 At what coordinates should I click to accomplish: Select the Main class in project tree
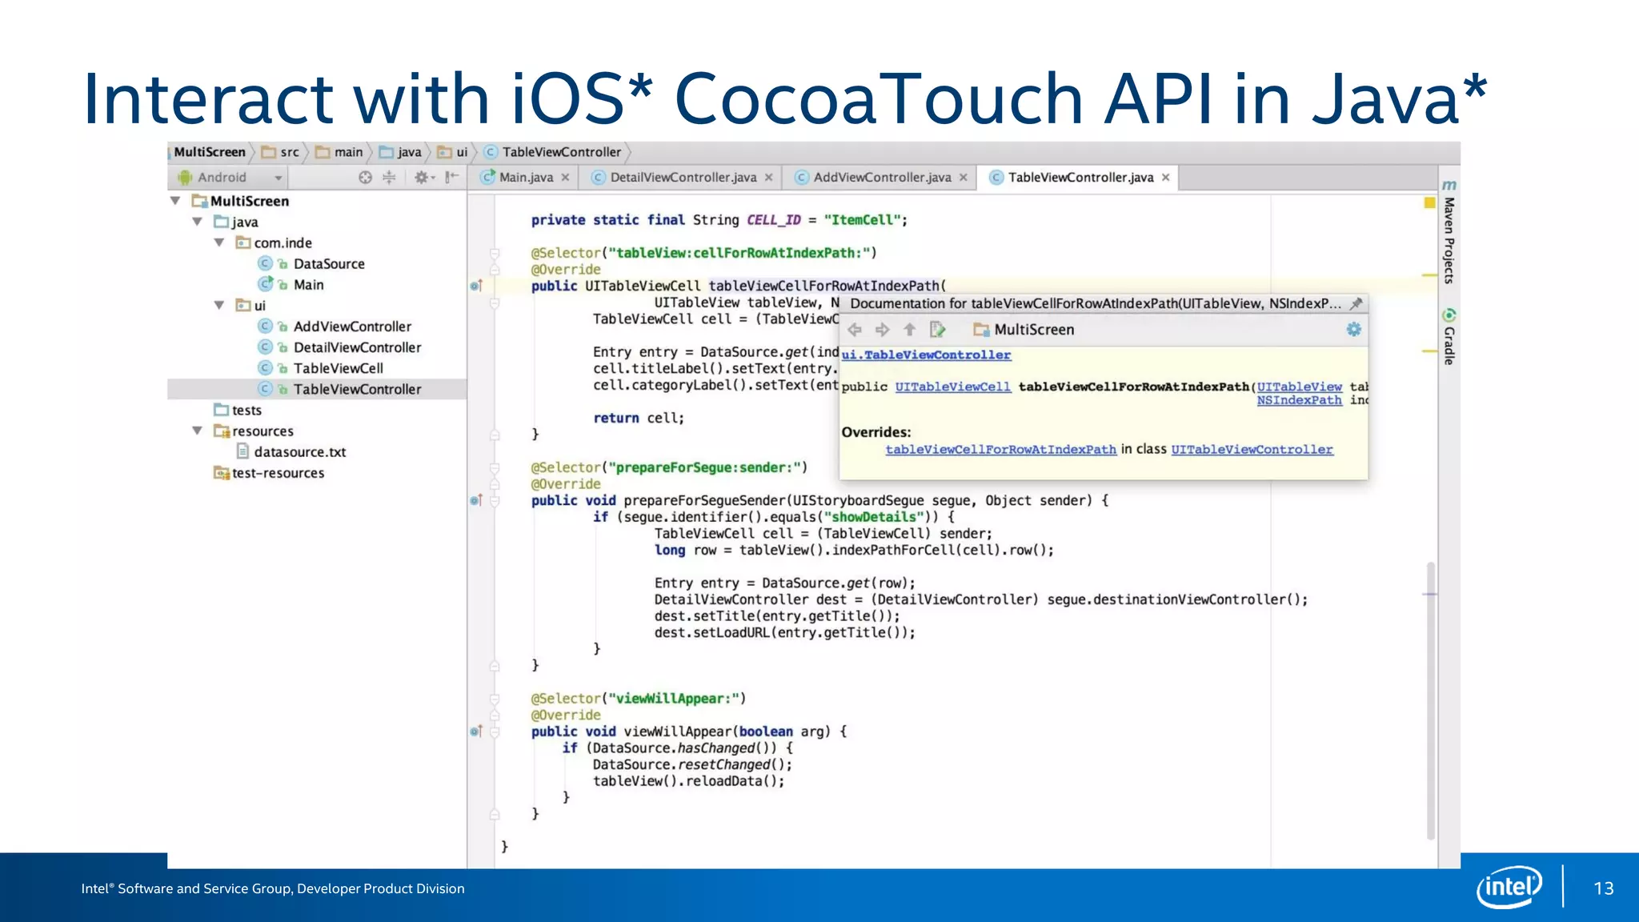[308, 285]
